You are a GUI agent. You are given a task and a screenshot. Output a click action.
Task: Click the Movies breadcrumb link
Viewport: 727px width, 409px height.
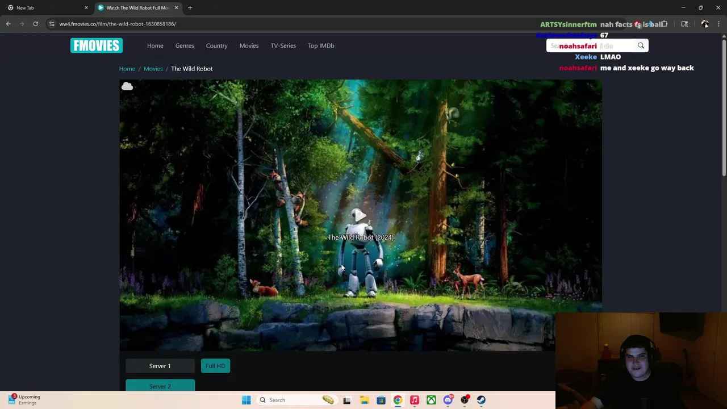point(153,69)
